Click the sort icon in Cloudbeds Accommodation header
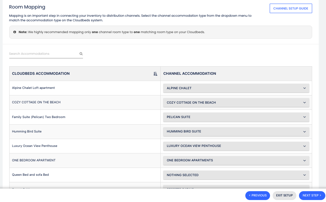Image resolution: width=326 pixels, height=202 pixels. tap(155, 74)
